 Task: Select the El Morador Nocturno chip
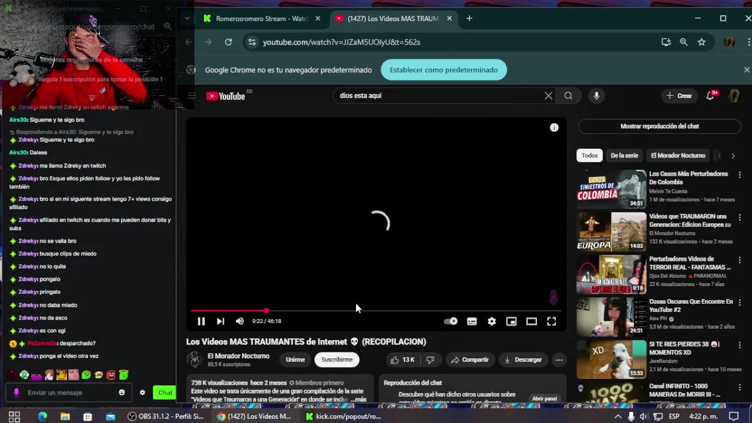click(678, 156)
